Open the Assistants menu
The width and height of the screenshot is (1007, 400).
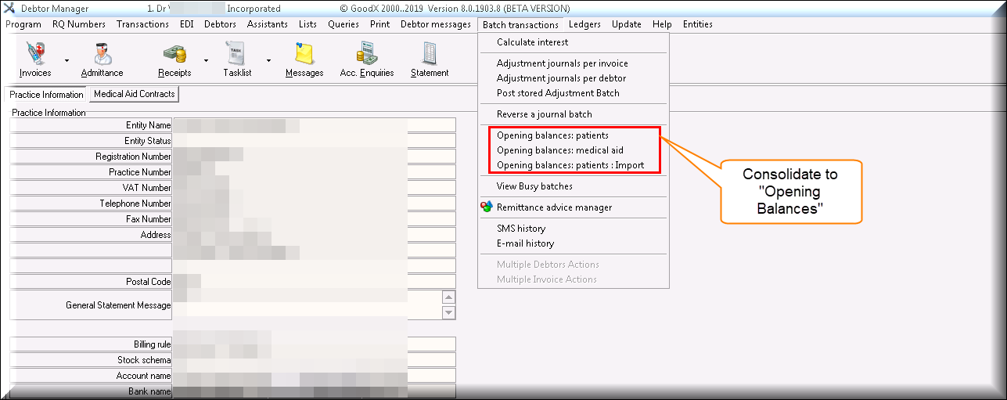pos(268,24)
